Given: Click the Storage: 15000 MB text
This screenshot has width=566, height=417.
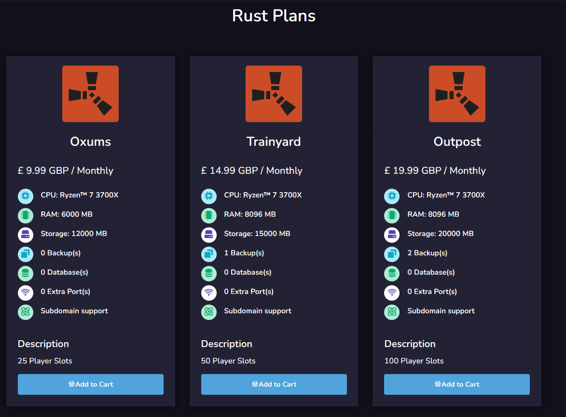Looking at the screenshot, I should pyautogui.click(x=257, y=234).
